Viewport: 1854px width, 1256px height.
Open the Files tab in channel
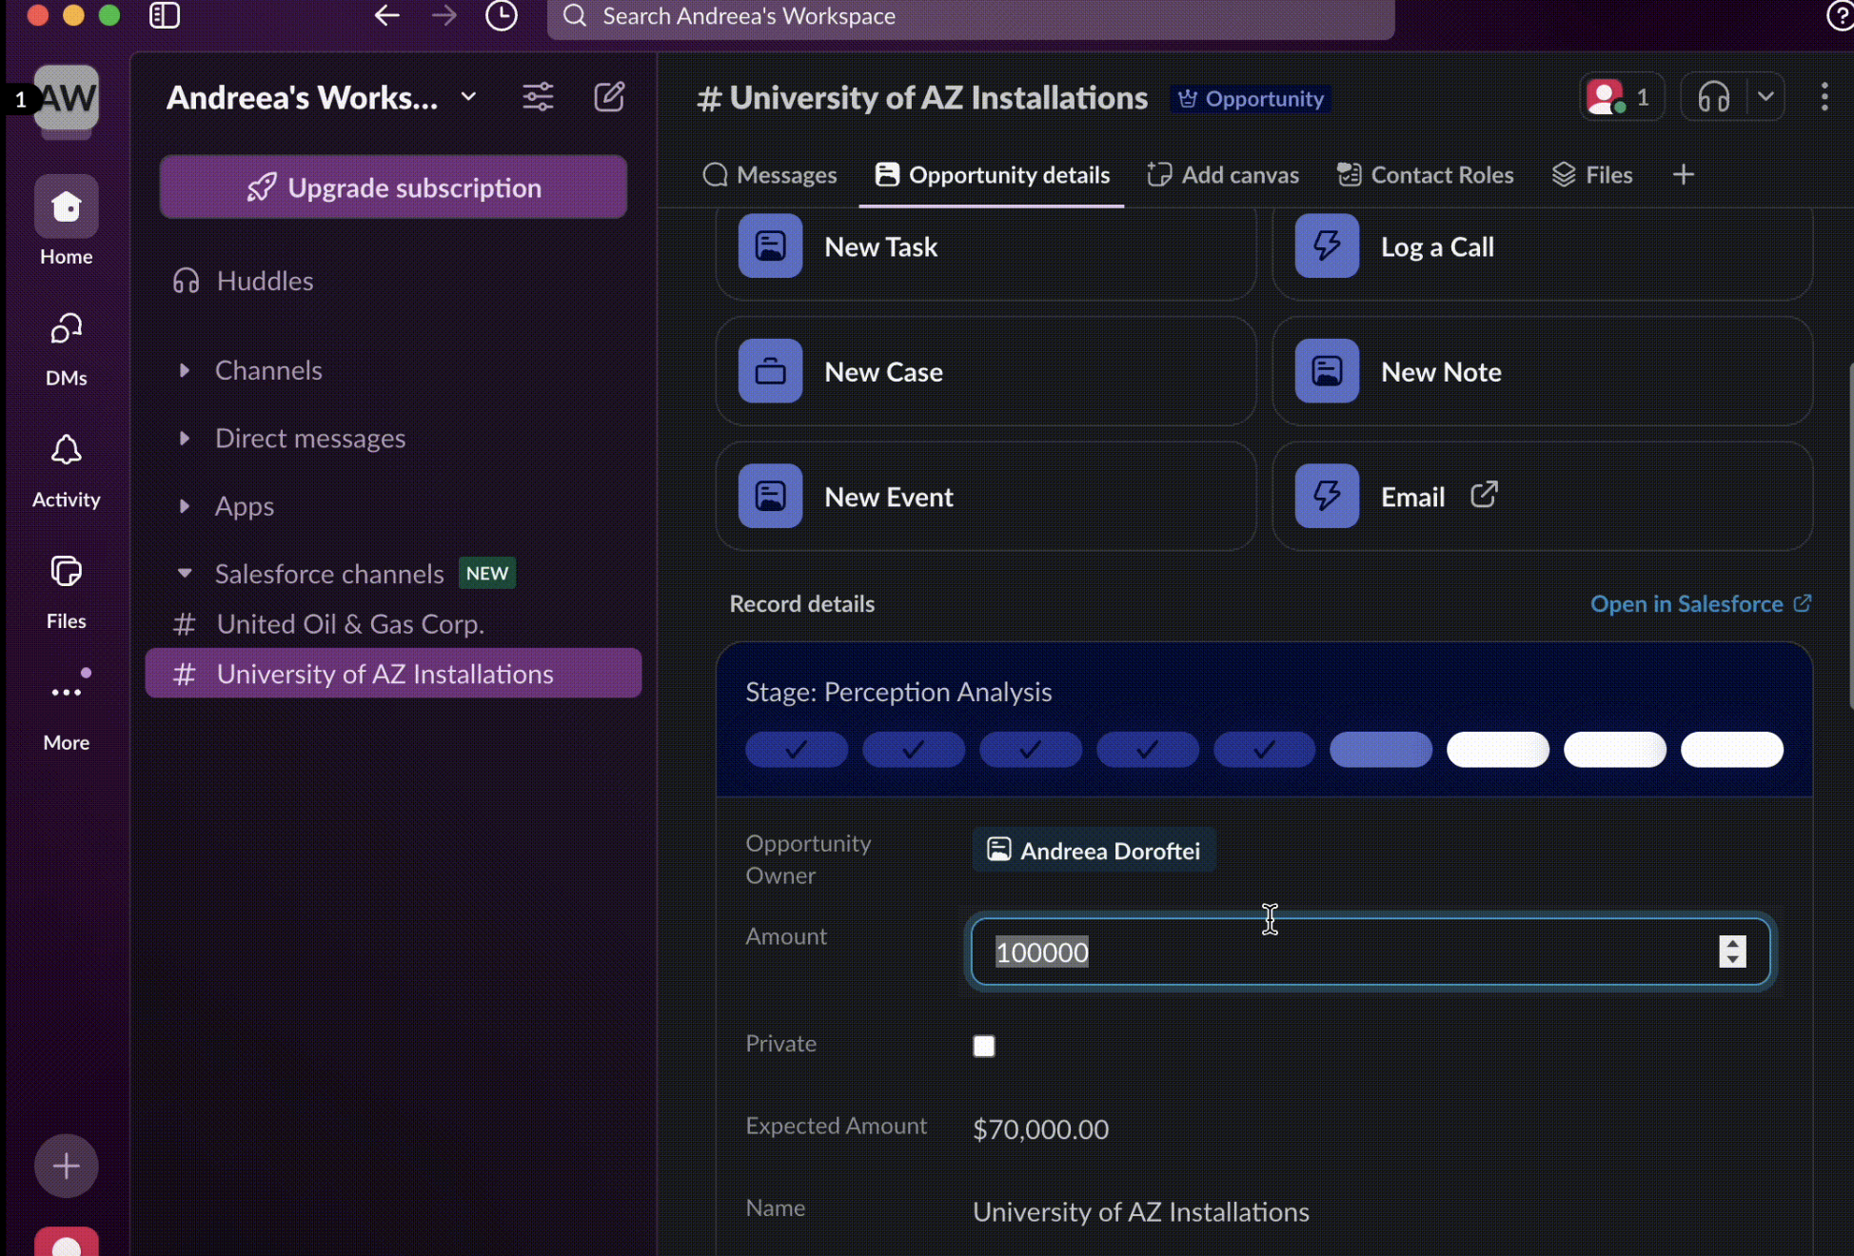[x=1592, y=175]
